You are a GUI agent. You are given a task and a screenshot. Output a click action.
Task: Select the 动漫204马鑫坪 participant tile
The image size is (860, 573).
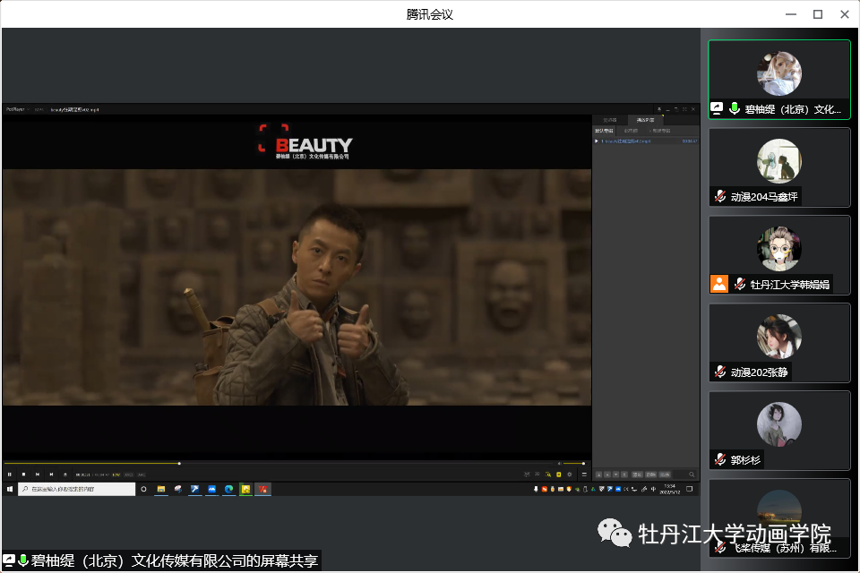pos(779,167)
